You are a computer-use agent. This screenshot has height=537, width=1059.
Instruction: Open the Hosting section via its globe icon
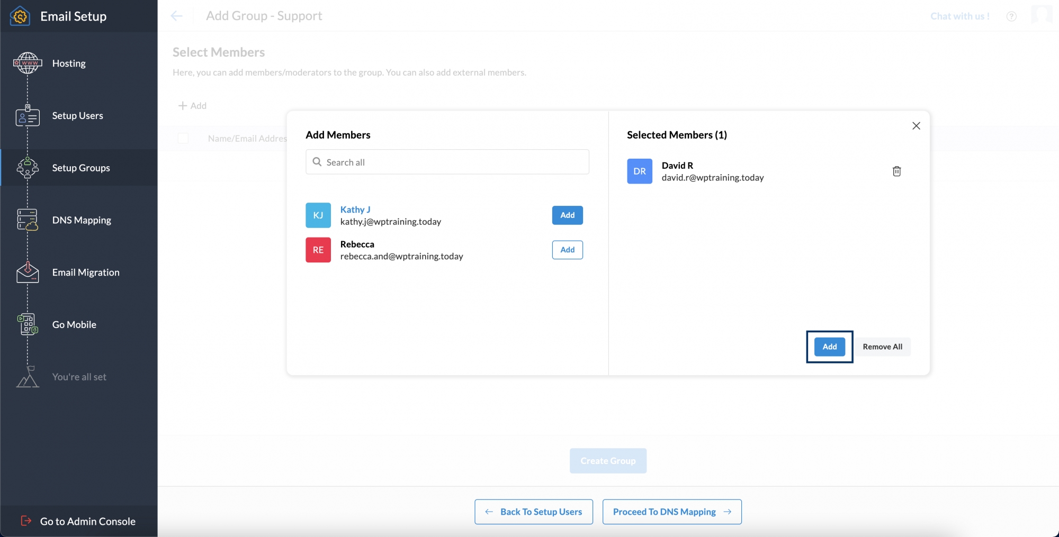(x=27, y=63)
